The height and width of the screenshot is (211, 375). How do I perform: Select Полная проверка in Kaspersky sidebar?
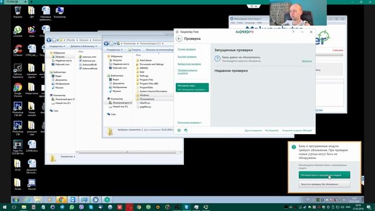coord(186,49)
